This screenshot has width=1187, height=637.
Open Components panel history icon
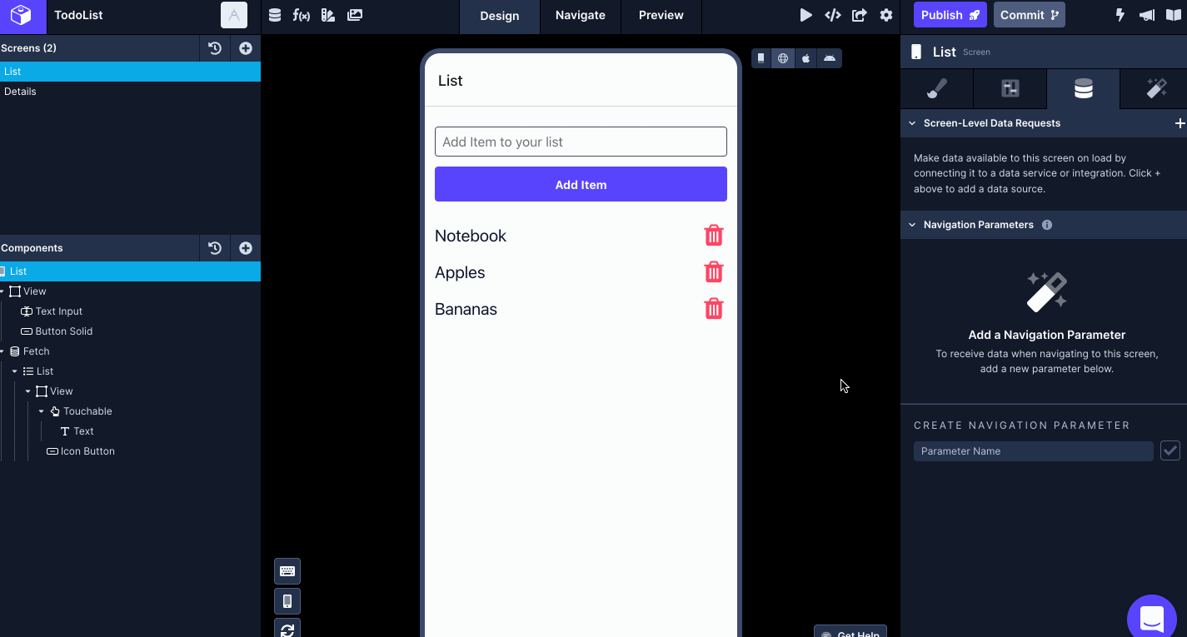click(215, 248)
